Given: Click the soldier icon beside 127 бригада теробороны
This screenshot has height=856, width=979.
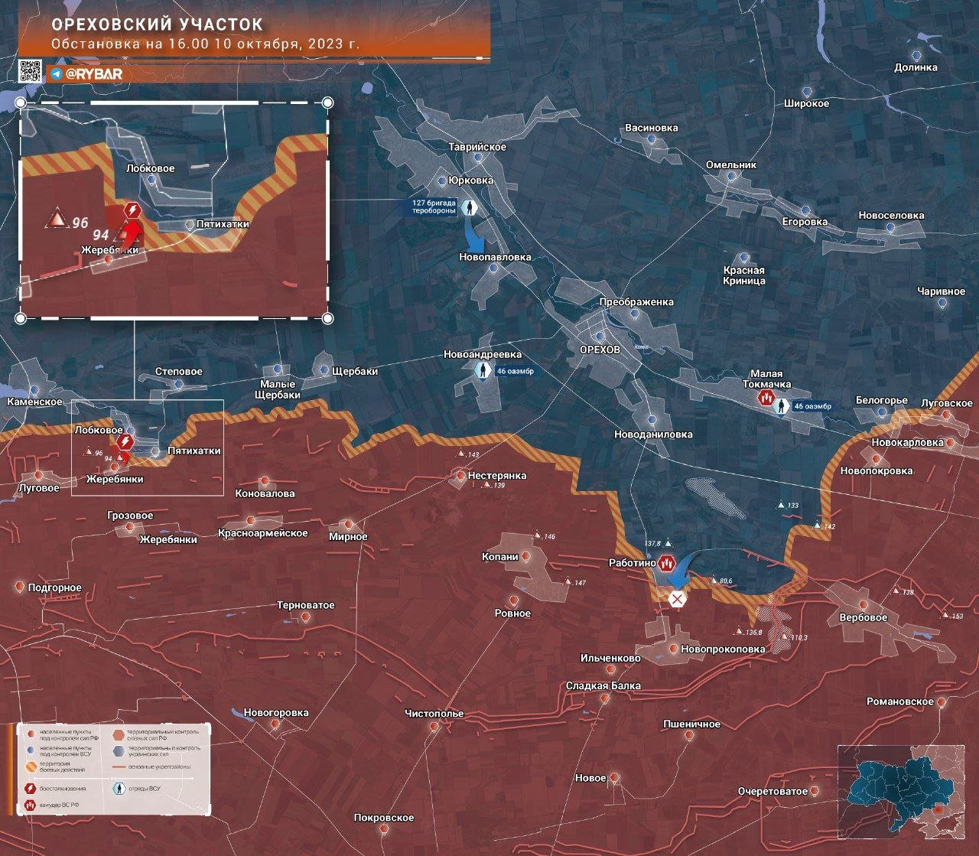Looking at the screenshot, I should 470,207.
